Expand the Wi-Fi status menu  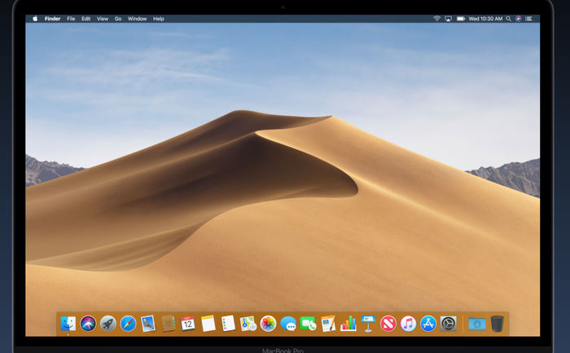pyautogui.click(x=436, y=18)
